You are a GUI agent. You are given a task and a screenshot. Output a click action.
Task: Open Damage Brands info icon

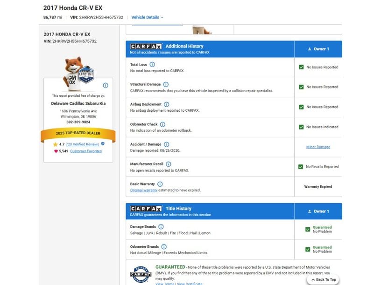click(161, 227)
